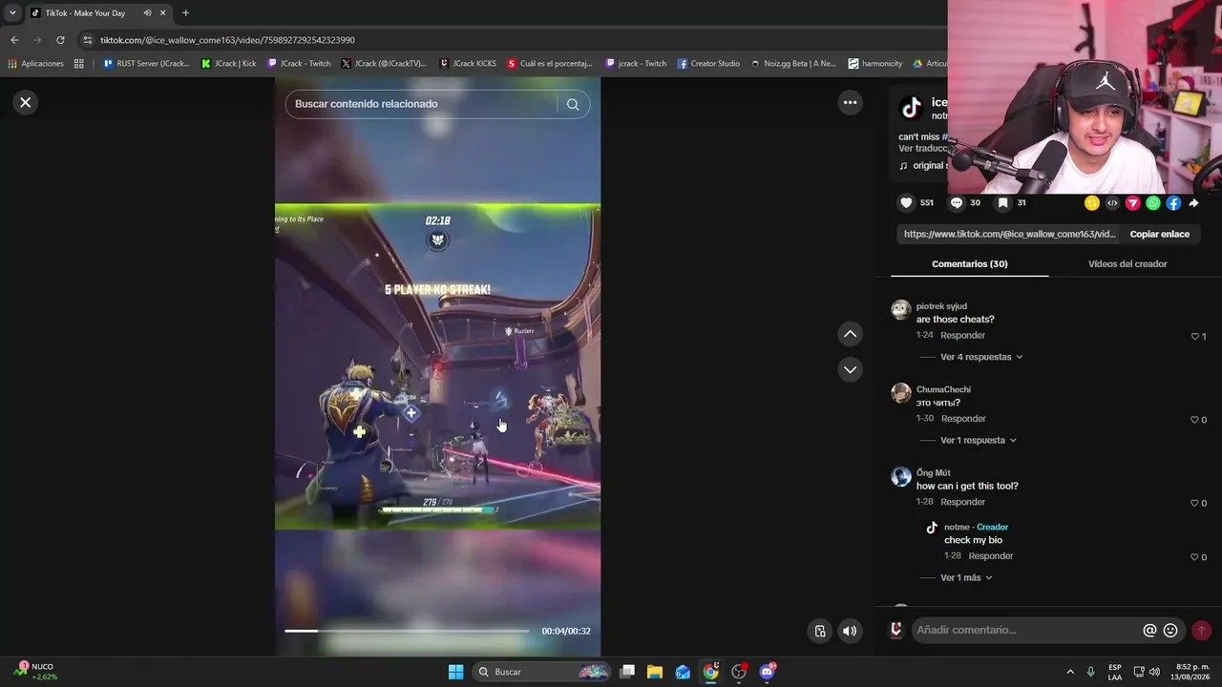Open the Aplicaciones bookmark
This screenshot has height=687, width=1222.
pos(35,64)
